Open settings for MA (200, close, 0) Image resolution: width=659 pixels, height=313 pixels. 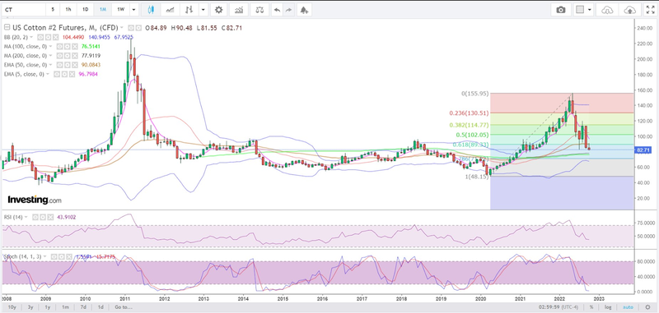[x=68, y=56]
